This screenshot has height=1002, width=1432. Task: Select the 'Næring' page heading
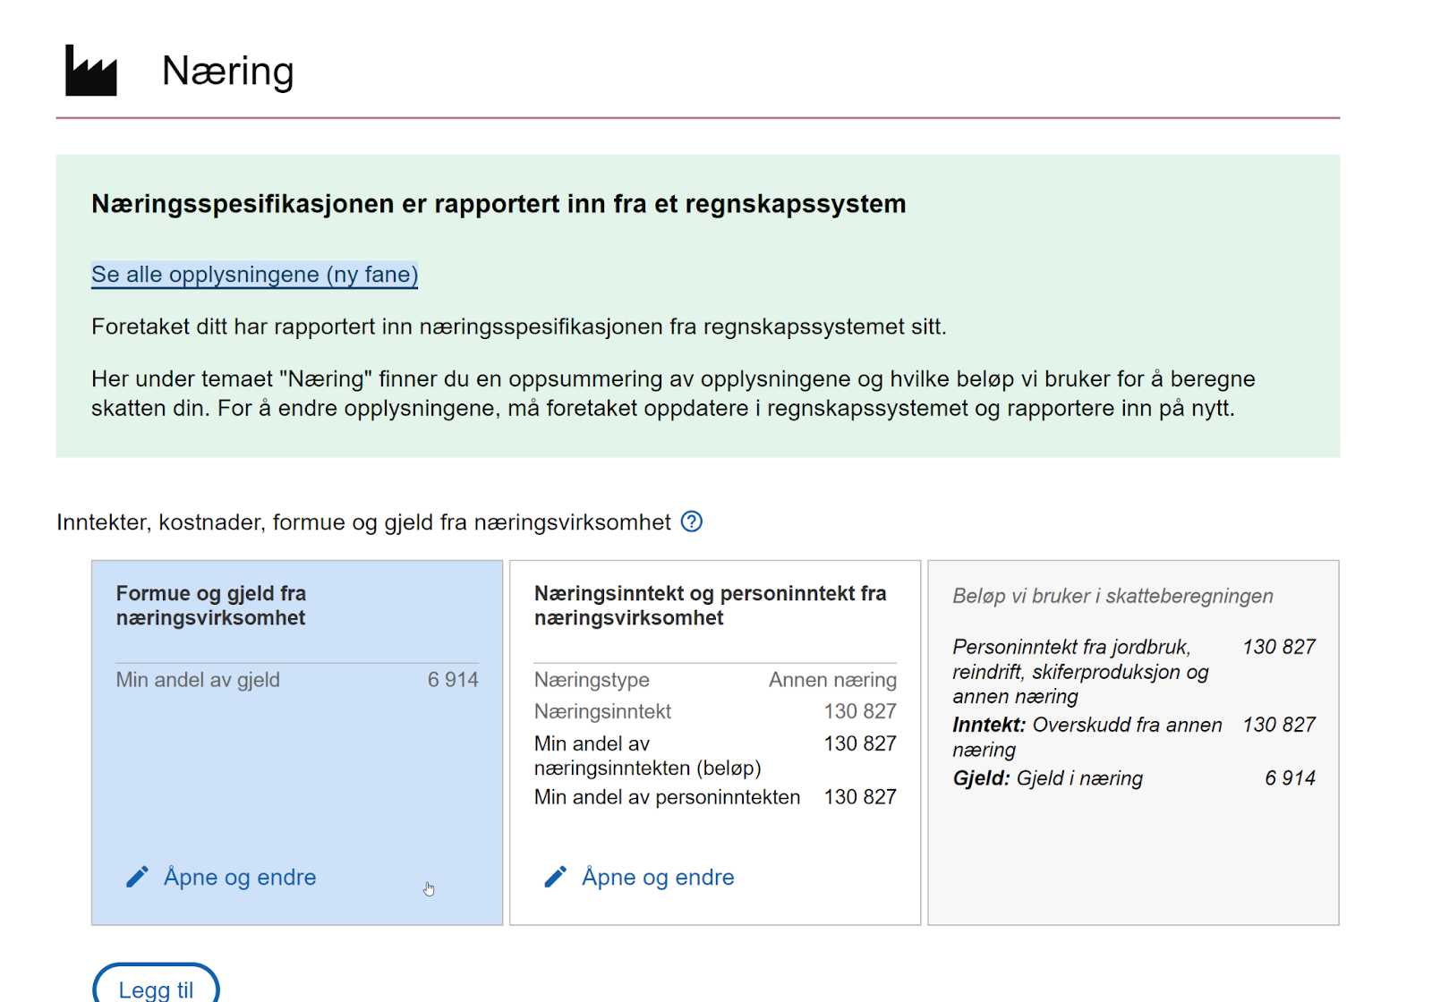[227, 71]
